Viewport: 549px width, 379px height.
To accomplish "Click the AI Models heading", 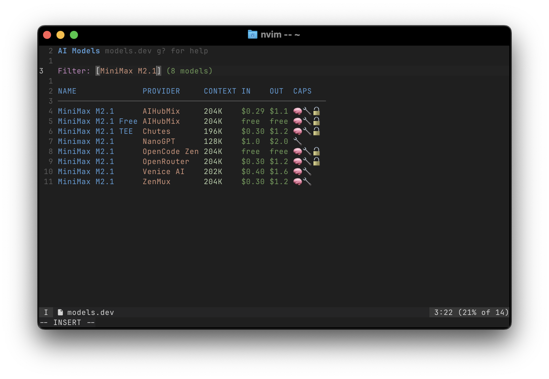I will (x=79, y=51).
